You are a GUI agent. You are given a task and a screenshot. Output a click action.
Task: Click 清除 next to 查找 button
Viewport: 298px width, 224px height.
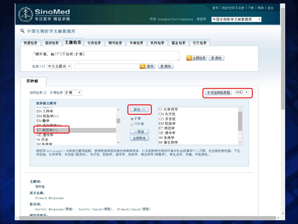(166, 66)
